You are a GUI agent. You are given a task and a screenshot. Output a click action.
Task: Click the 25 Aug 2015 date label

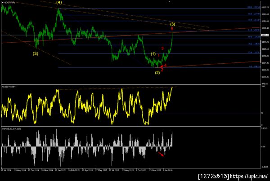(x=128, y=170)
